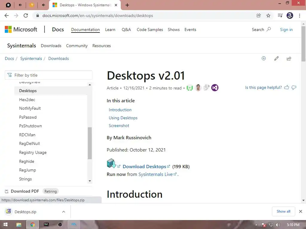Click sidebar scroll down arrow
Screen dimensions: 306x229
(90, 181)
